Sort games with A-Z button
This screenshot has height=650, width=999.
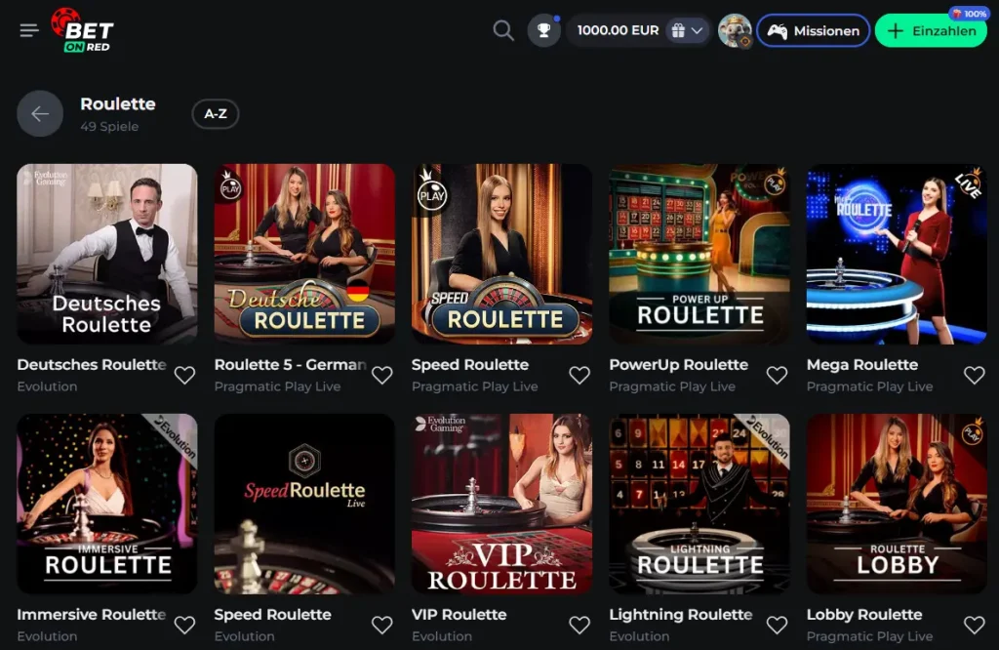(216, 114)
